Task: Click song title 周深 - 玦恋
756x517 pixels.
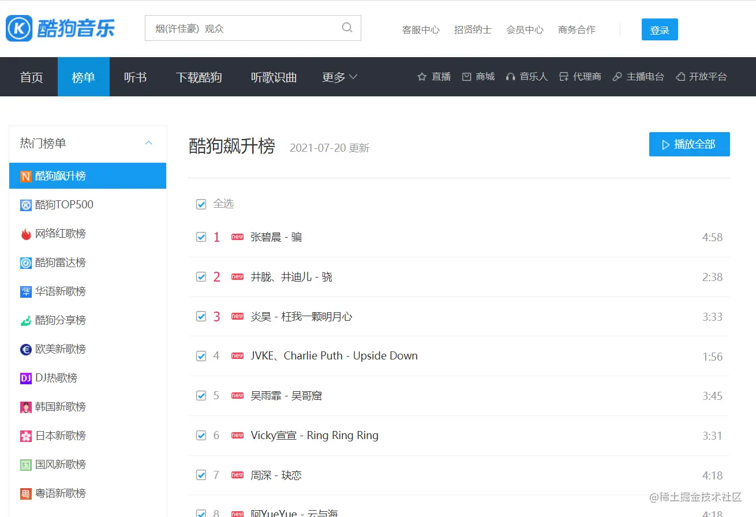Action: click(x=276, y=475)
